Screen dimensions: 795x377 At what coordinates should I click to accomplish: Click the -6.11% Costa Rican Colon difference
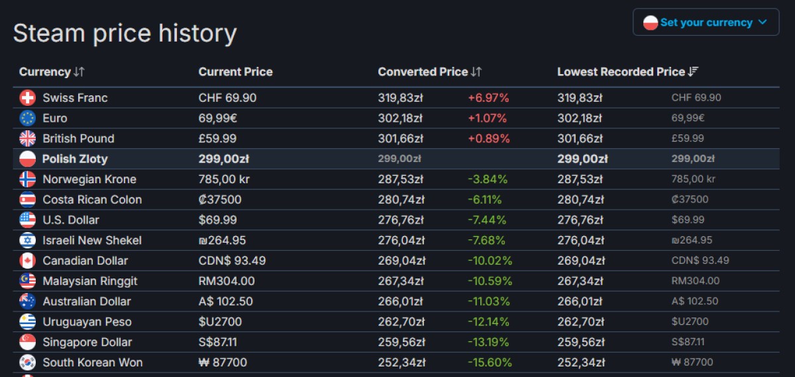pyautogui.click(x=485, y=200)
